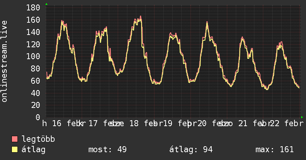The image size is (306, 160).
Task: Click the 'legtöbb' legend label
Action: tap(38, 139)
